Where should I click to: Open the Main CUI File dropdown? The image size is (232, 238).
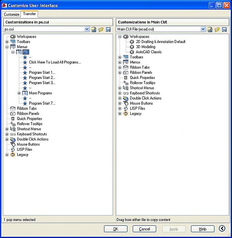point(203,29)
